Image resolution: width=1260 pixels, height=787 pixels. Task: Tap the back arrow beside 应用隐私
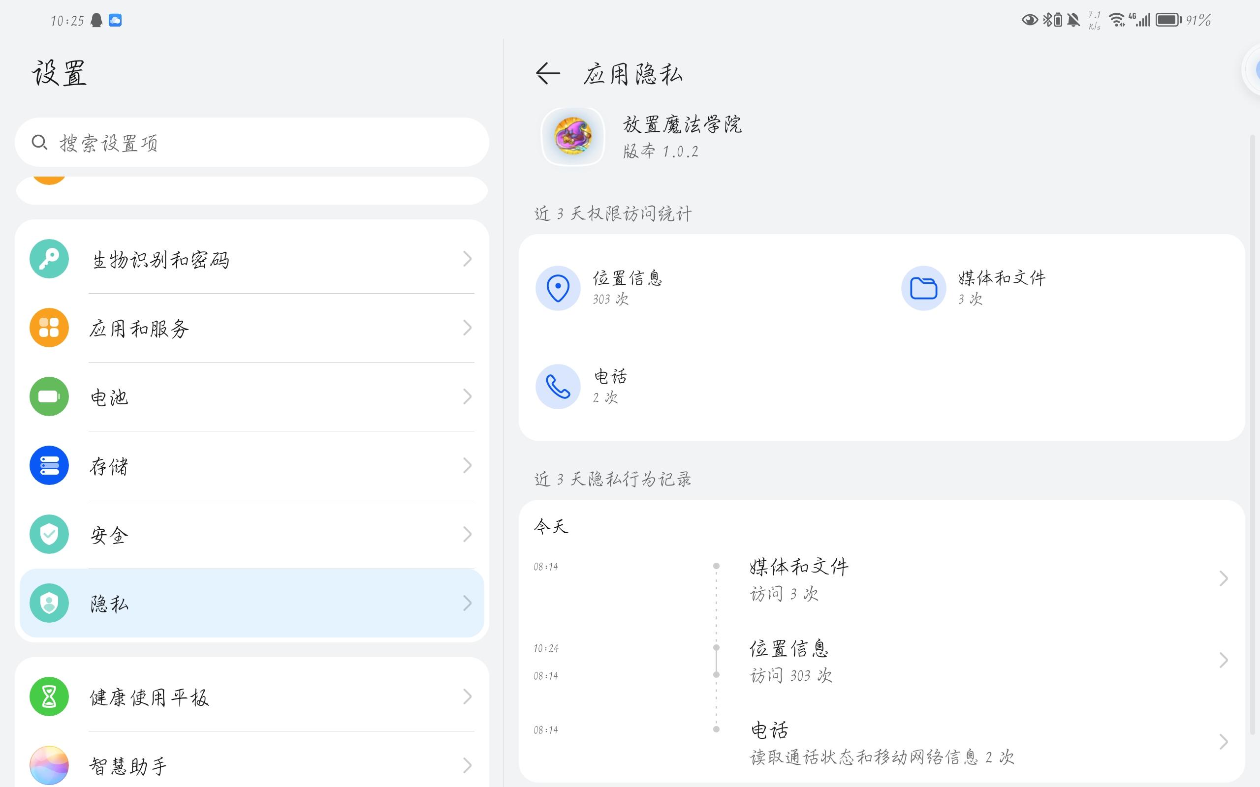click(x=548, y=73)
